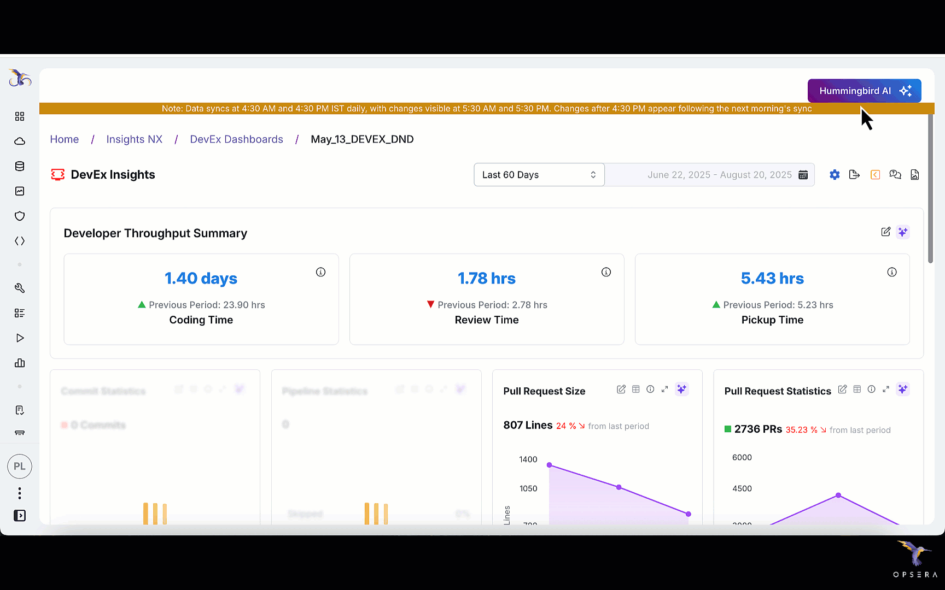
Task: Open dashboard settings via blue gear icon
Action: pyautogui.click(x=834, y=175)
